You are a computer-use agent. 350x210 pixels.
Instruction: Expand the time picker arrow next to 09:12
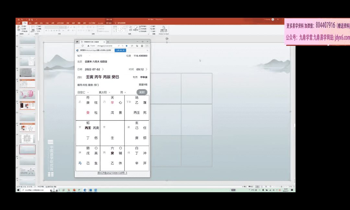click(x=146, y=69)
